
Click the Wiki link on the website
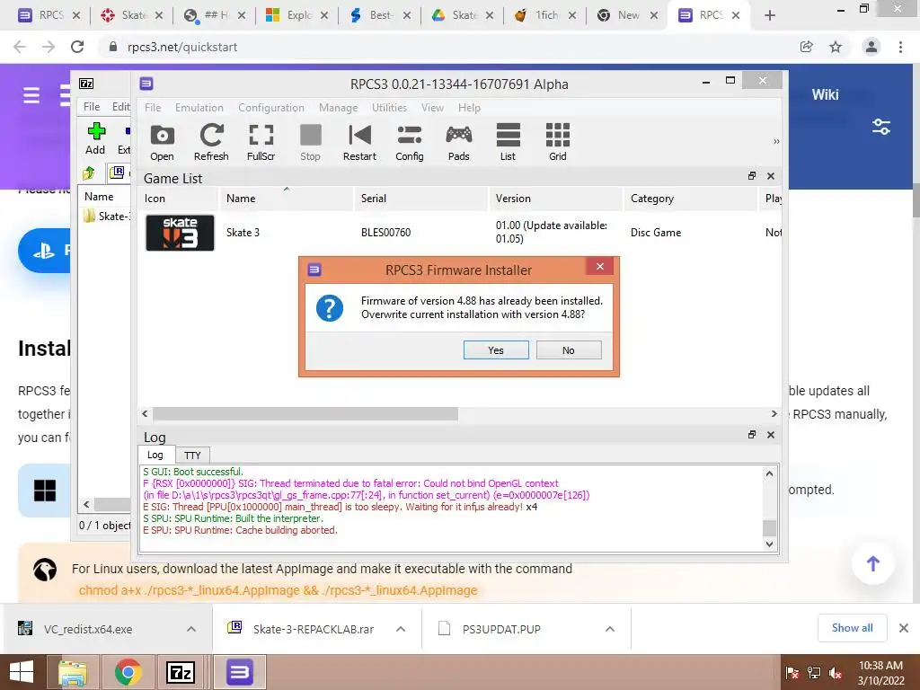coord(825,94)
